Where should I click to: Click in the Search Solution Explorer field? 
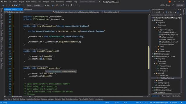[165, 15]
